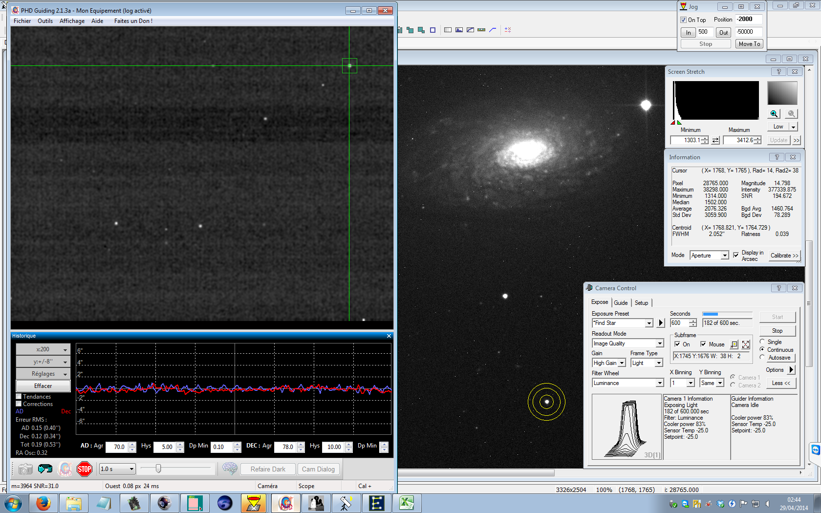Select the PHD target icon to start guiding
The image size is (821, 513).
click(65, 469)
